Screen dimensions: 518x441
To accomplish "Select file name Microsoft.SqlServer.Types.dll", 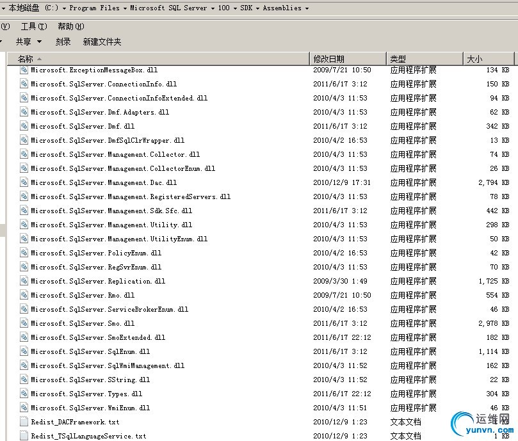I will [86, 394].
